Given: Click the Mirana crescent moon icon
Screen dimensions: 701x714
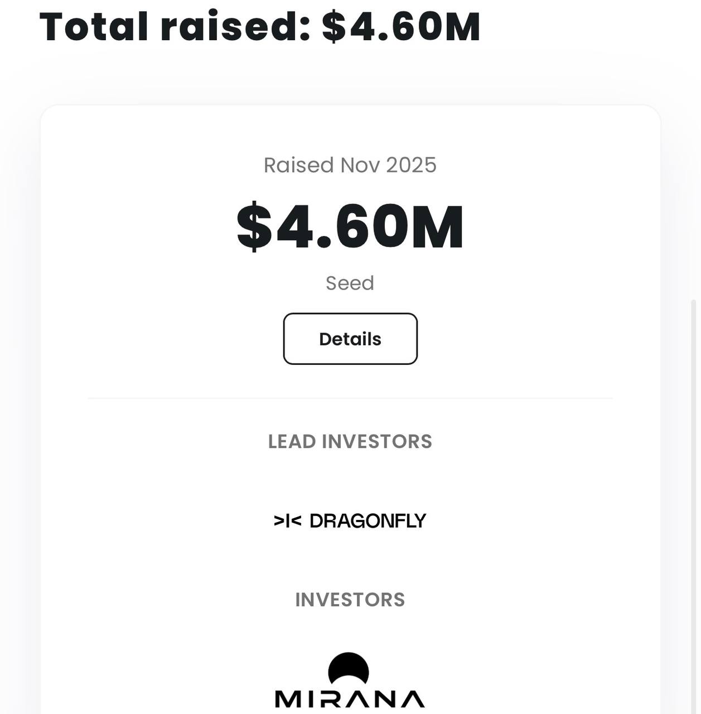Looking at the screenshot, I should click(349, 668).
